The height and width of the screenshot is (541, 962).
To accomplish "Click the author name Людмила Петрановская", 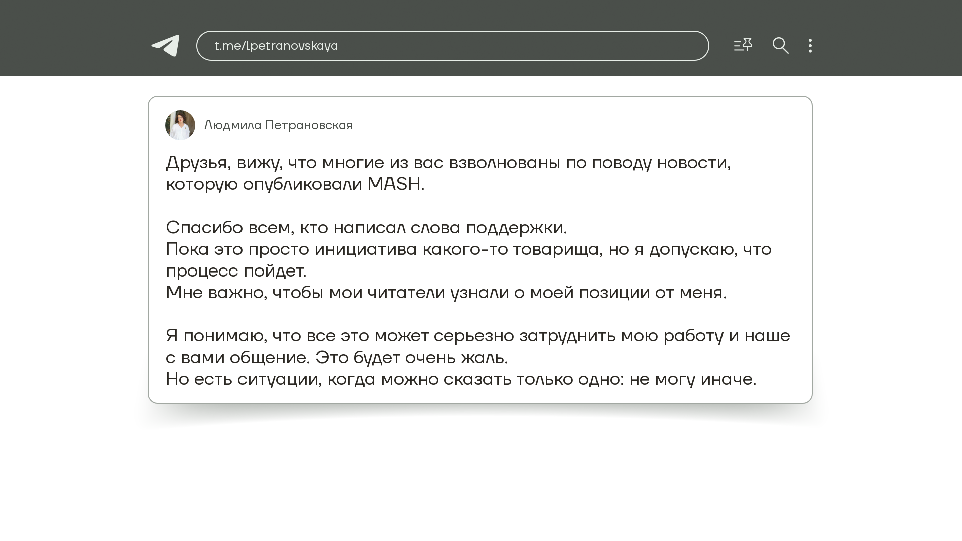I will pyautogui.click(x=279, y=125).
